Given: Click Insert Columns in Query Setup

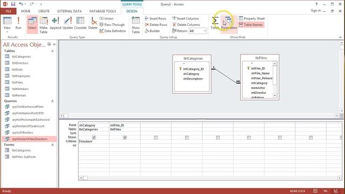Looking at the screenshot, I should pyautogui.click(x=185, y=18).
